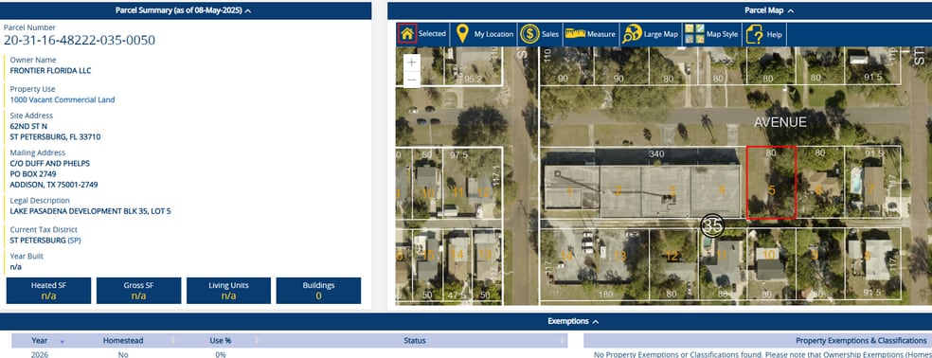Zoom out the map with minus button

click(412, 80)
